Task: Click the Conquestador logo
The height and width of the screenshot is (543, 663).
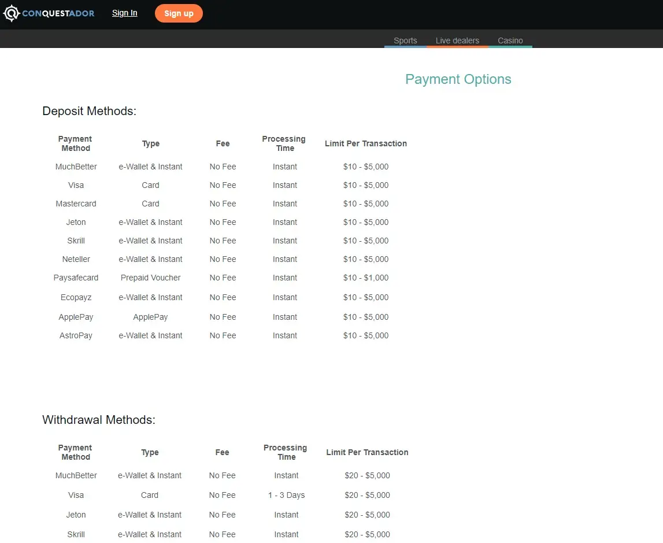Action: [49, 13]
